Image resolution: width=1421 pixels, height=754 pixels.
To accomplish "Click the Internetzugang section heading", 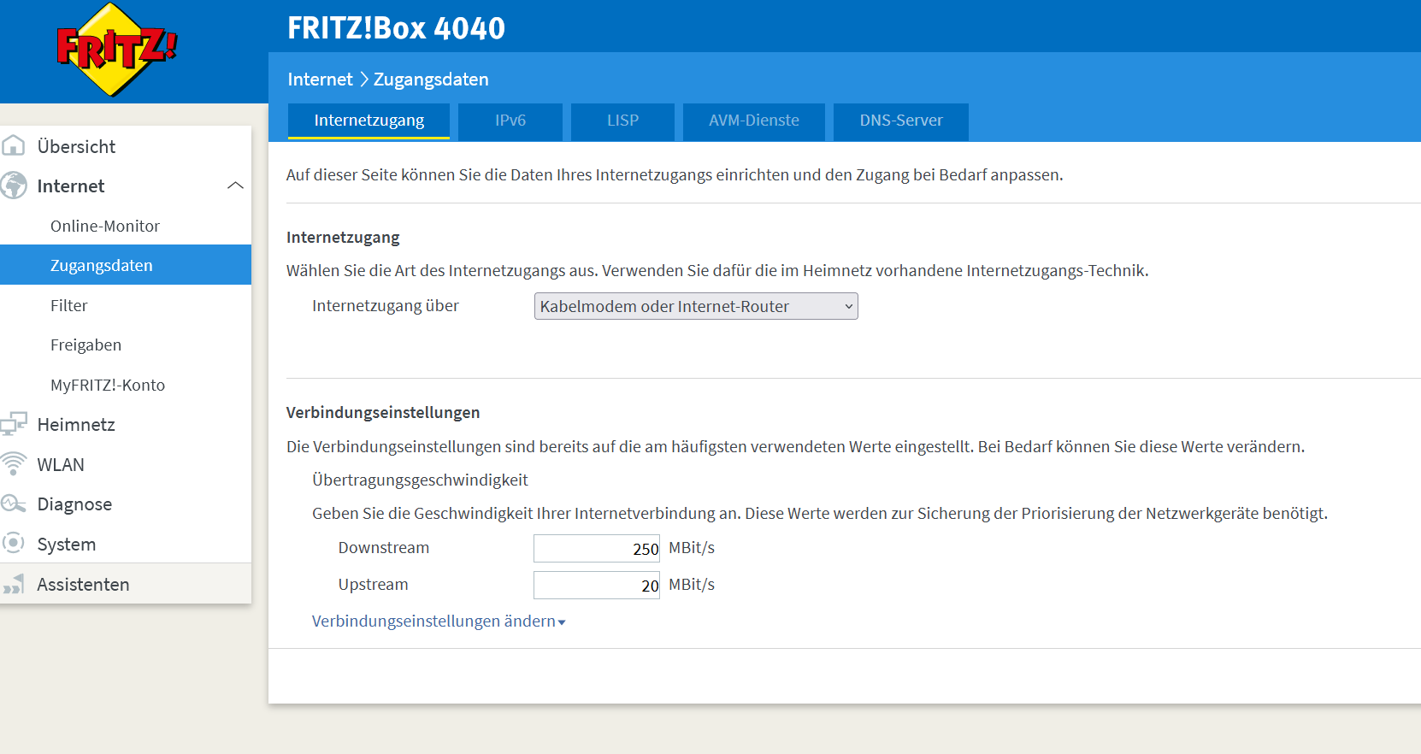I will pyautogui.click(x=343, y=238).
